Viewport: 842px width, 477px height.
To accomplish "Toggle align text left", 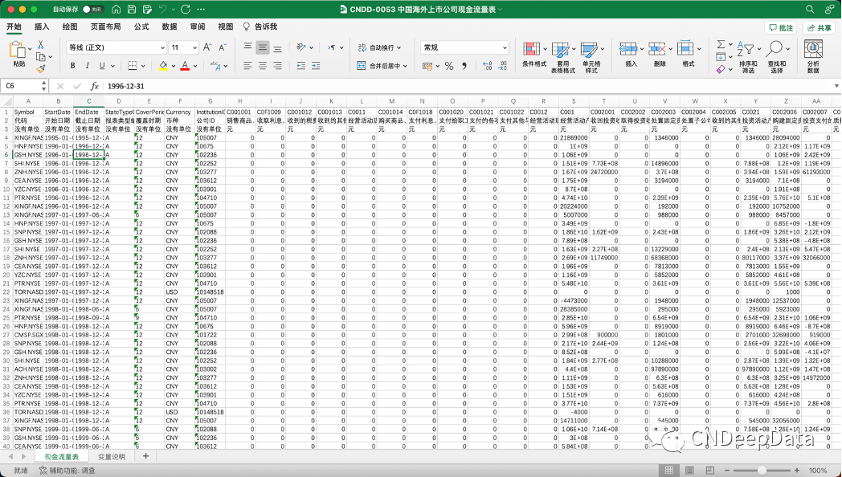I will (x=247, y=66).
